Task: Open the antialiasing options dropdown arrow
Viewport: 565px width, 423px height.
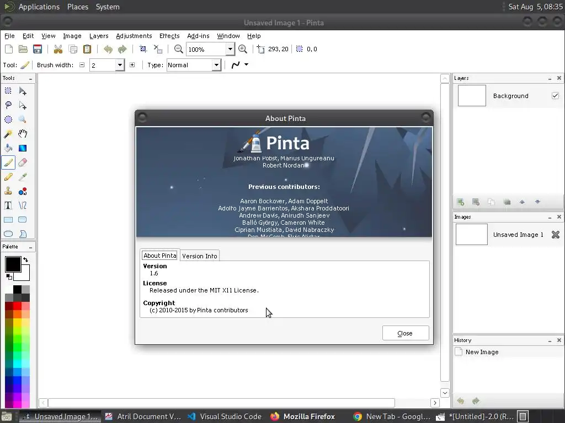Action: pyautogui.click(x=247, y=65)
